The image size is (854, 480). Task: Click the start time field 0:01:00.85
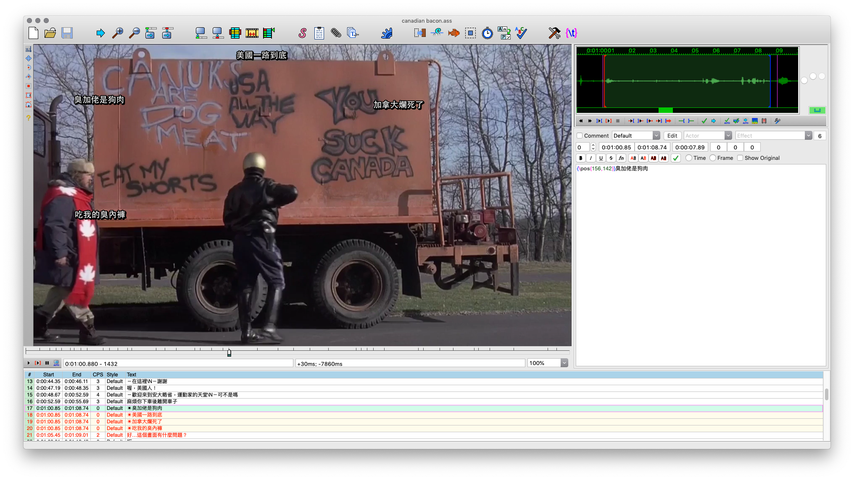616,147
